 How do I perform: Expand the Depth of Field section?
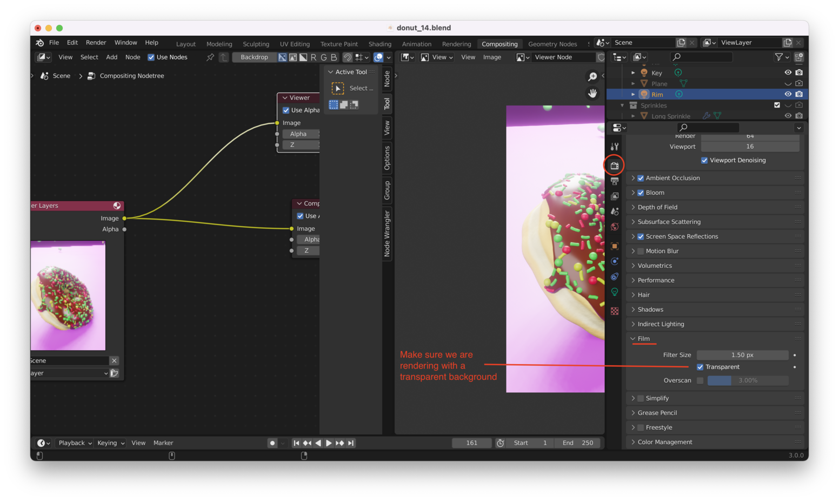coord(633,207)
